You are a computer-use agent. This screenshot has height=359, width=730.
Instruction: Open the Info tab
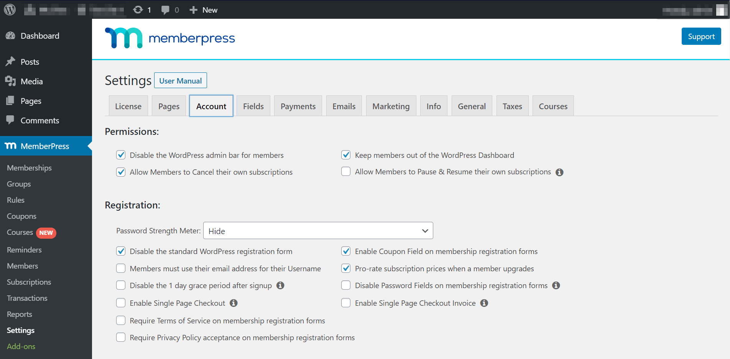click(x=434, y=106)
